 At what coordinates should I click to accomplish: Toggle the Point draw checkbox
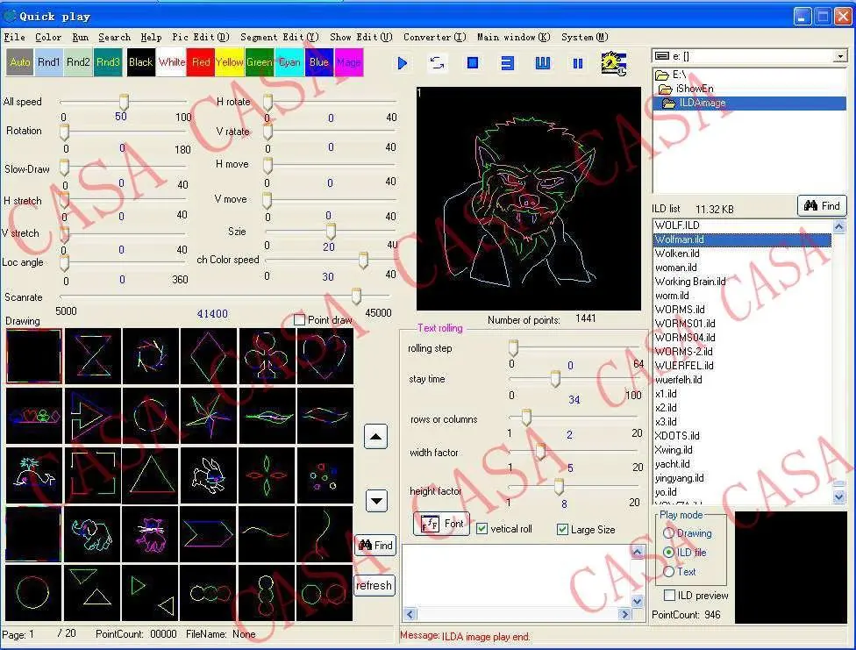coord(299,320)
